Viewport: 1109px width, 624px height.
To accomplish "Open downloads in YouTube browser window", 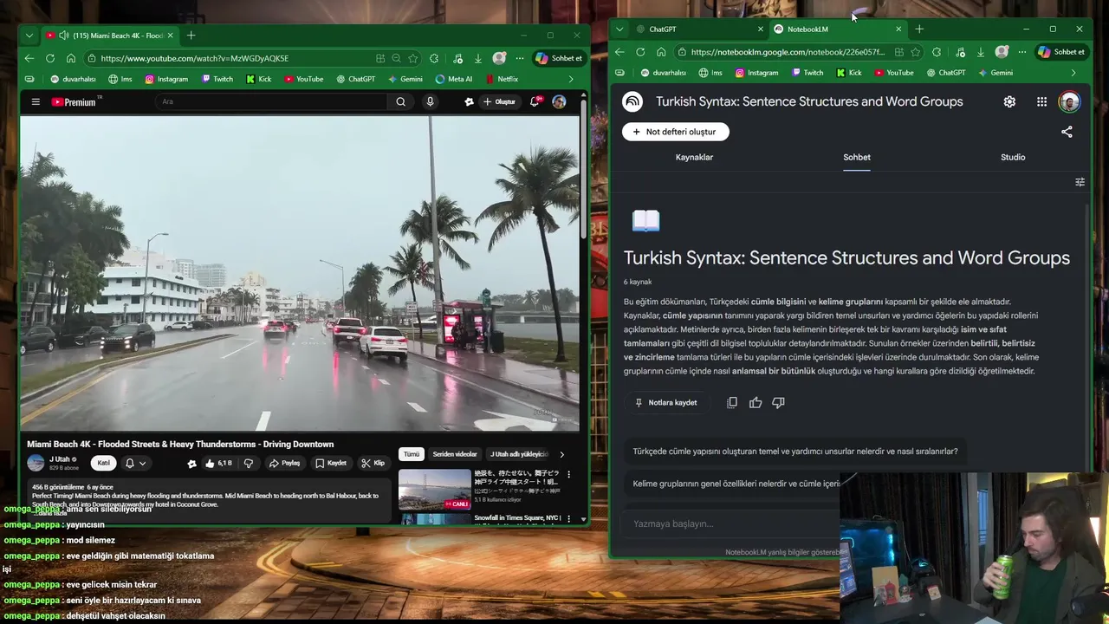I will coord(477,58).
